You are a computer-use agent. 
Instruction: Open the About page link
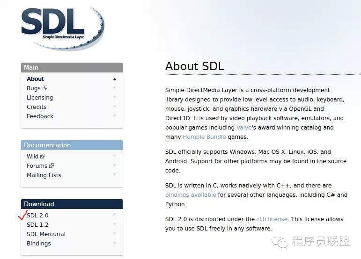click(35, 79)
